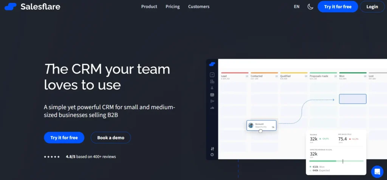The image size is (387, 180).
Task: Click the Account Opportunity card
Action: [262, 125]
